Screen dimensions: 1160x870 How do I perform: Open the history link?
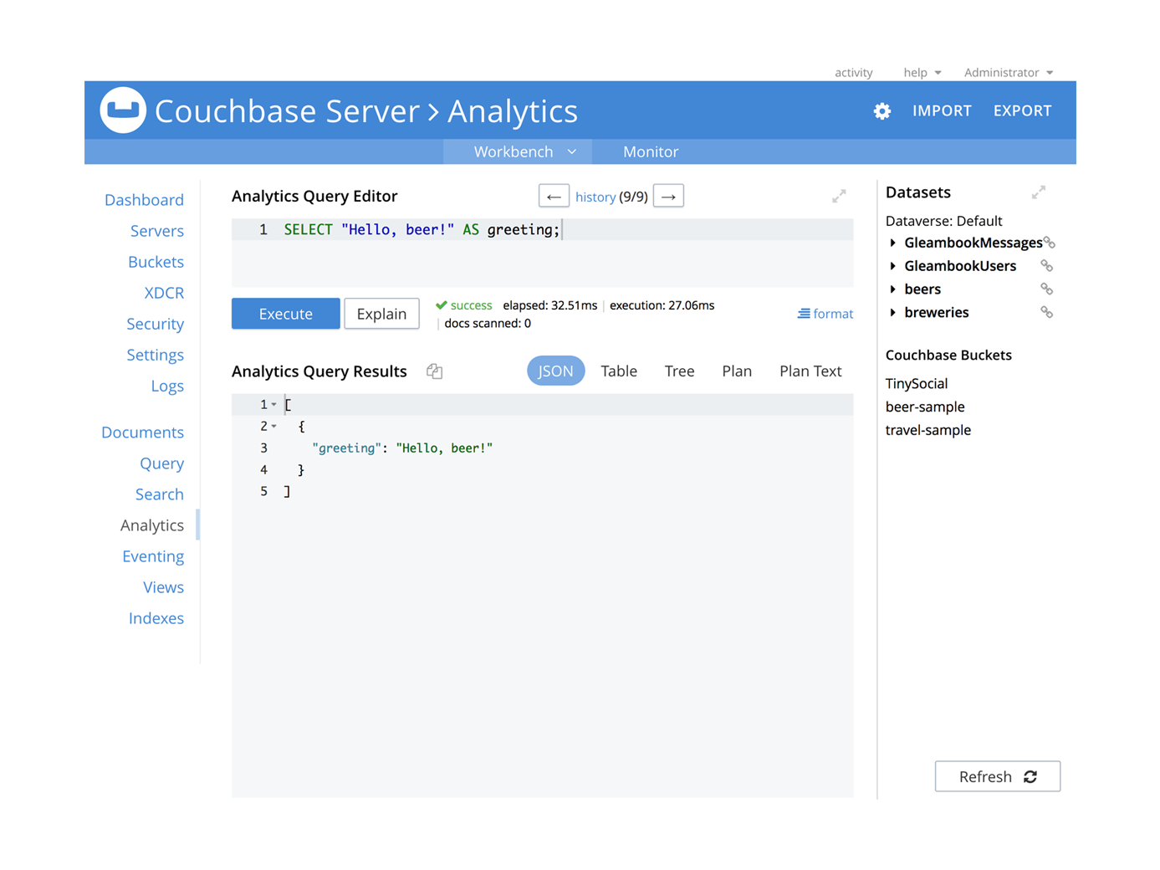pos(595,197)
